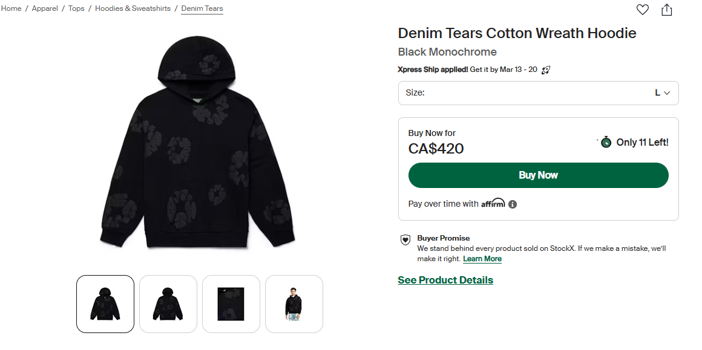View the fabric close-up square thumbnail

click(231, 303)
